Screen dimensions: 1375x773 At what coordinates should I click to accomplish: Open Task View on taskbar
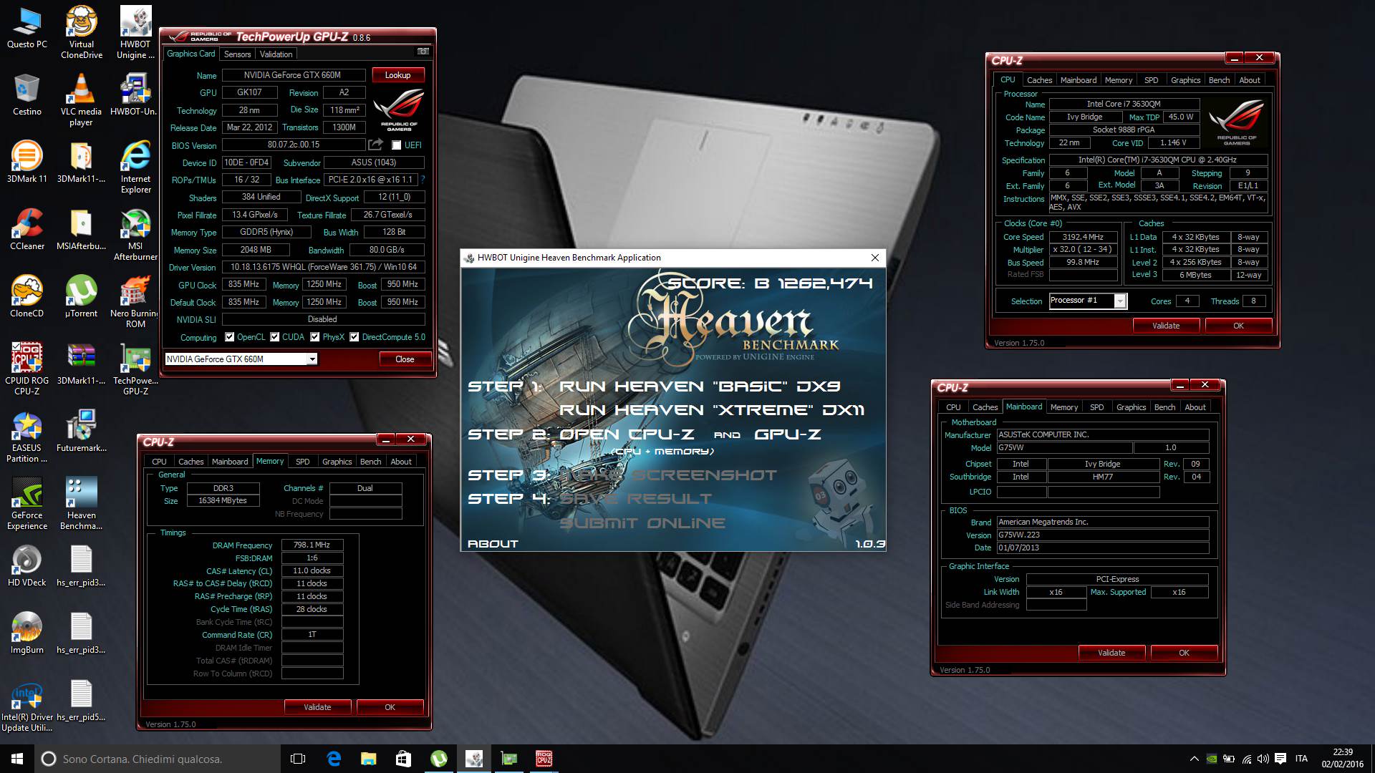[299, 759]
